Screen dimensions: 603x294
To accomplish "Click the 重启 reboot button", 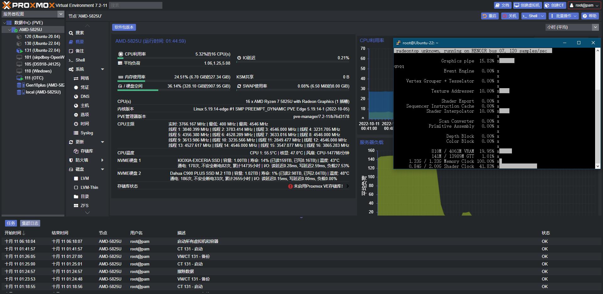I will point(490,16).
